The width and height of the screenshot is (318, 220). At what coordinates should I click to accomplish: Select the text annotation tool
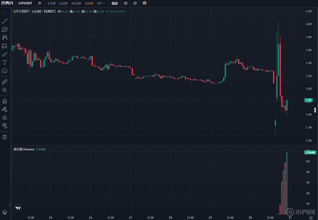[x=5, y=62]
